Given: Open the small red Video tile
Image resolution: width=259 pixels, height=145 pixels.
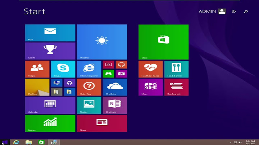Looking at the screenshot, I should pos(108,65).
